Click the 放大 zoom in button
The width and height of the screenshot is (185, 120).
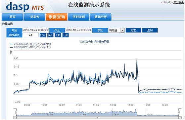[x=43, y=35]
